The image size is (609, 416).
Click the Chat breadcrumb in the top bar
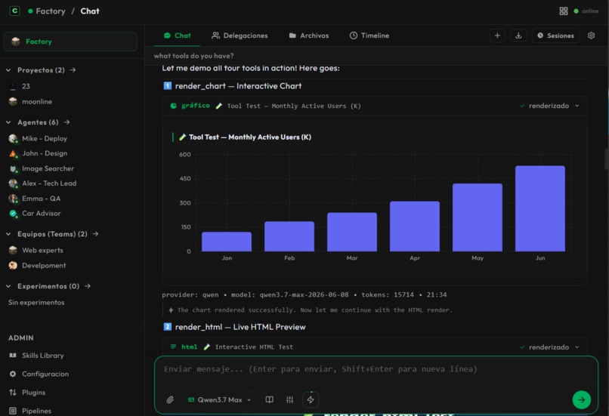[90, 11]
